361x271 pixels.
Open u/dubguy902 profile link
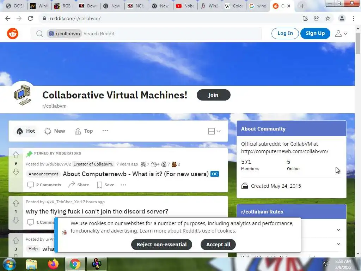[58, 164]
